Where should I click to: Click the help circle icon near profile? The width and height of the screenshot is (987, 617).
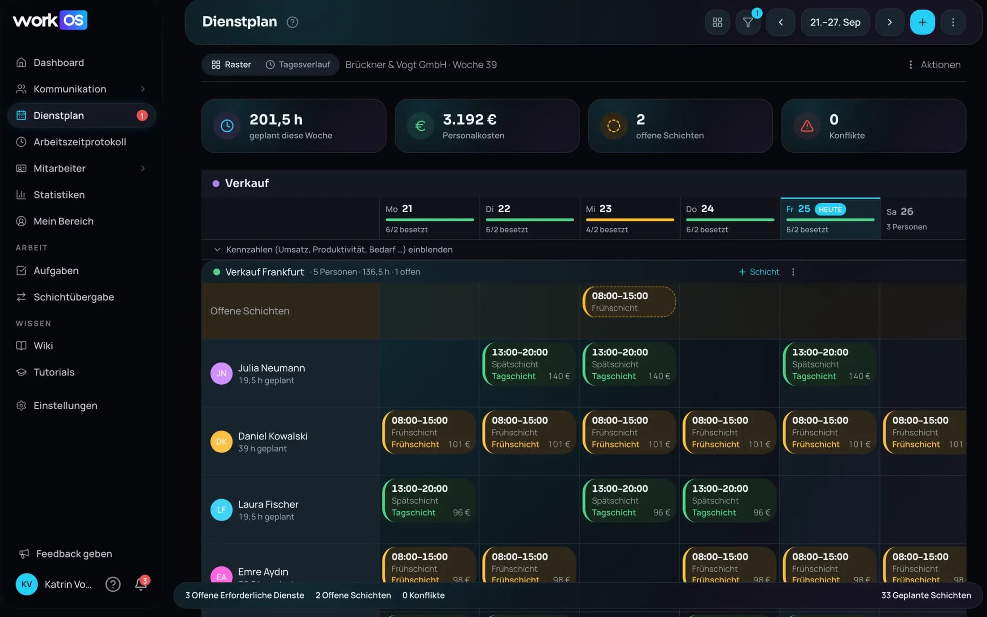[113, 584]
